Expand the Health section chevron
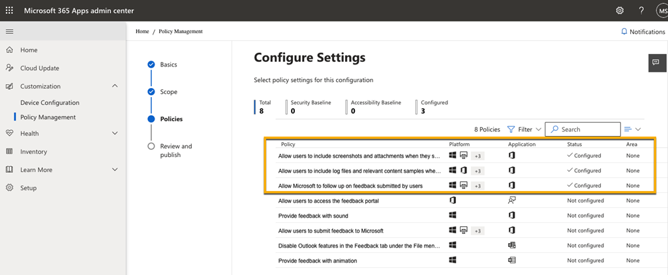This screenshot has width=668, height=275. (x=115, y=133)
